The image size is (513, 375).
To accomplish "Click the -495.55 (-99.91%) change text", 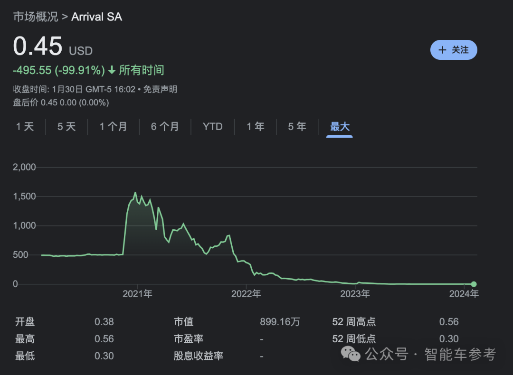I will [x=59, y=70].
